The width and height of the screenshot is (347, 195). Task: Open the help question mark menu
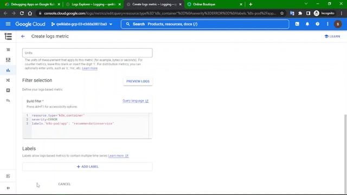pyautogui.click(x=317, y=24)
